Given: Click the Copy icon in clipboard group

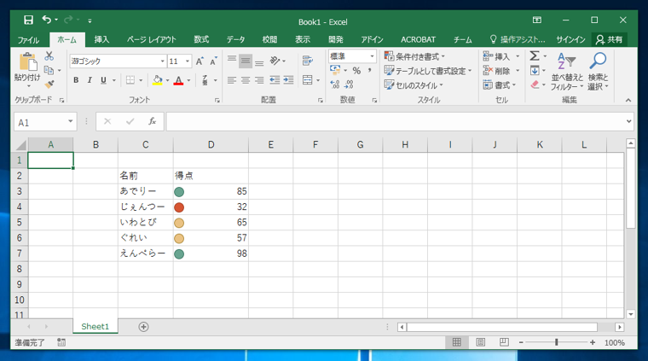Looking at the screenshot, I should tap(49, 70).
